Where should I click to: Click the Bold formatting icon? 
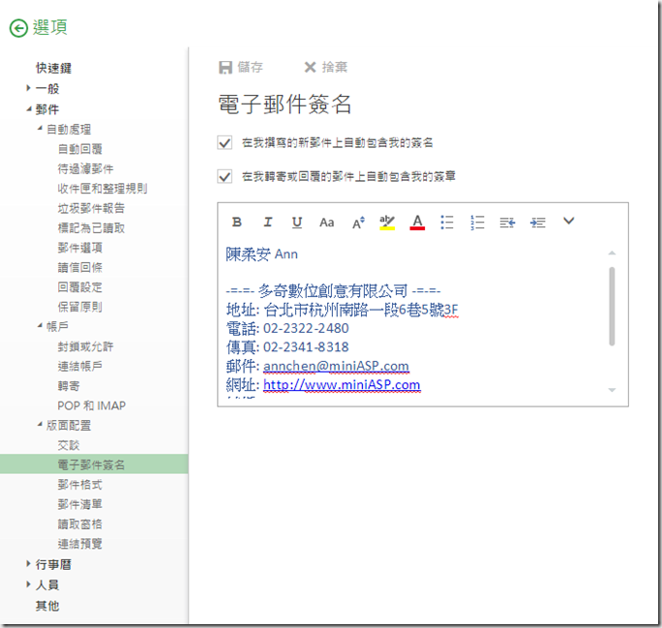(x=237, y=223)
